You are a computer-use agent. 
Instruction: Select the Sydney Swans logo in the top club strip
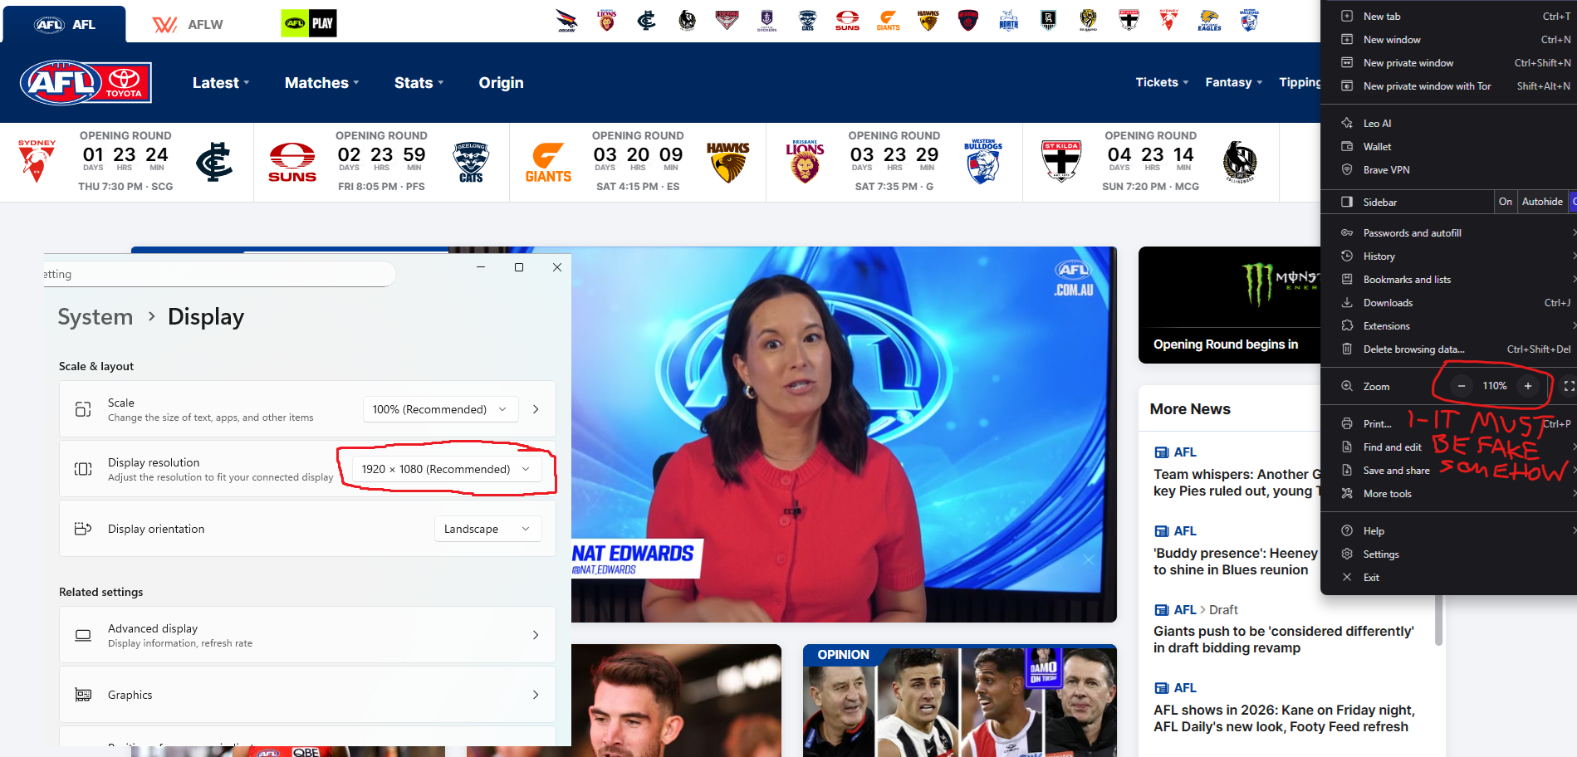[x=1169, y=21]
